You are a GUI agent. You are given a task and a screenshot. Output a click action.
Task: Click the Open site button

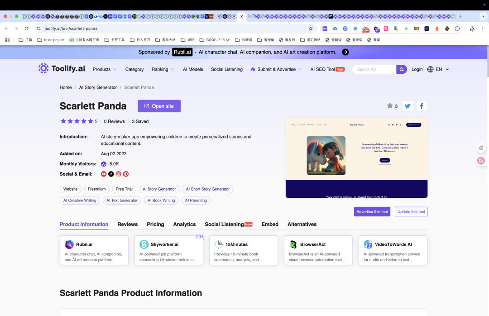pos(159,106)
